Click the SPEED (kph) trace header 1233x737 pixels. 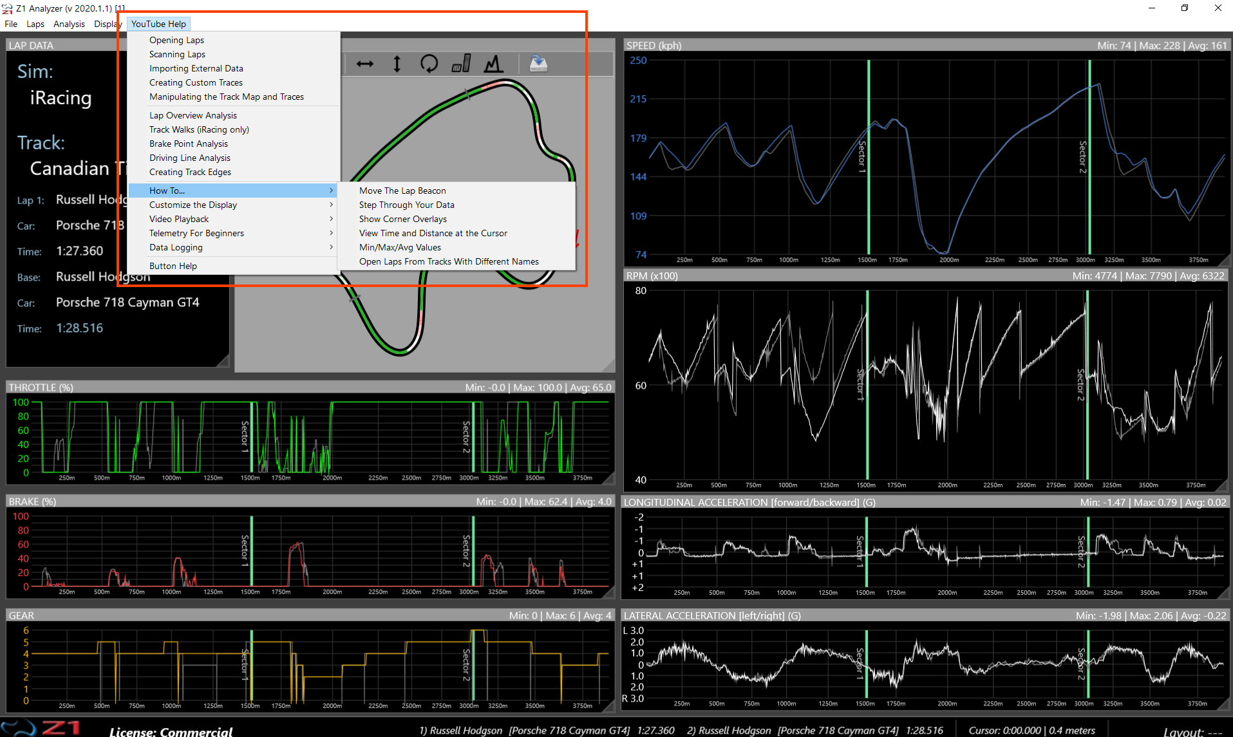(654, 46)
